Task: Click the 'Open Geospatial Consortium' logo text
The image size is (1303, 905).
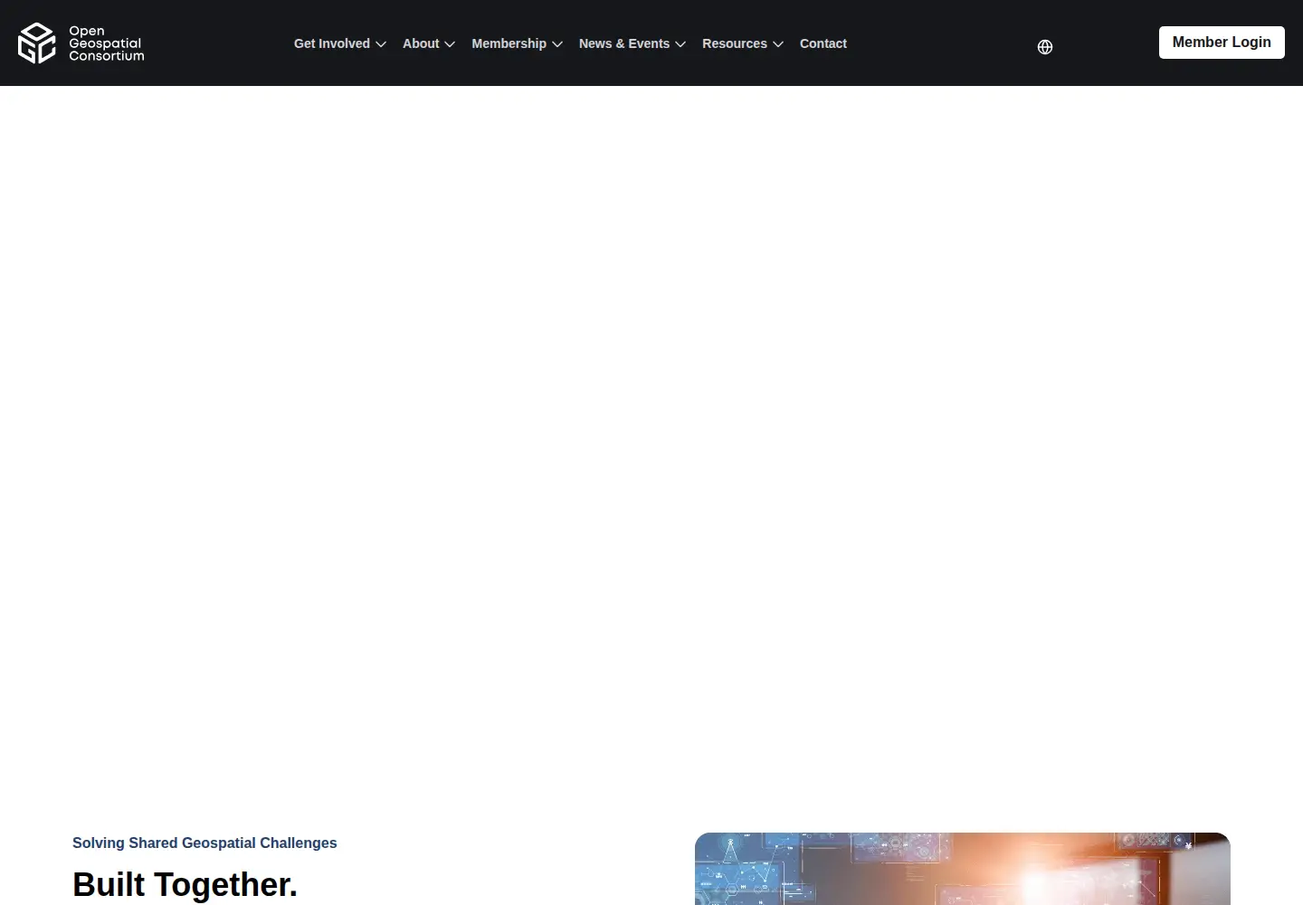Action: 107,43
